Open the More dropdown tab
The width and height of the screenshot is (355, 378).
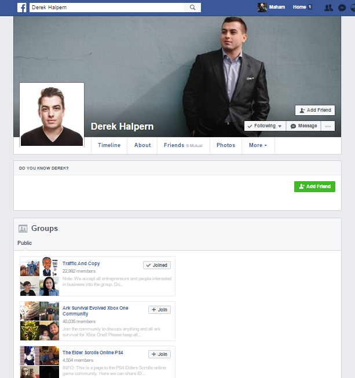click(258, 145)
